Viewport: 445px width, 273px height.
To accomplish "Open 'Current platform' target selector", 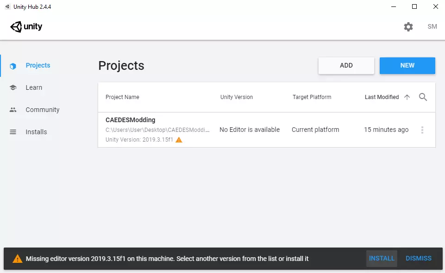I will tap(315, 130).
